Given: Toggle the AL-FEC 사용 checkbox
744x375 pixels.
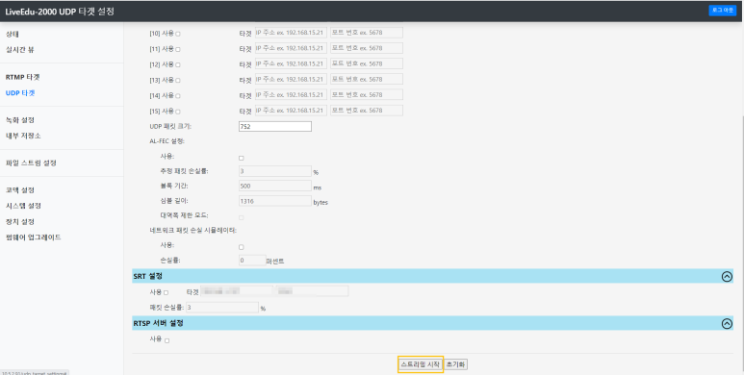Looking at the screenshot, I should tap(241, 158).
